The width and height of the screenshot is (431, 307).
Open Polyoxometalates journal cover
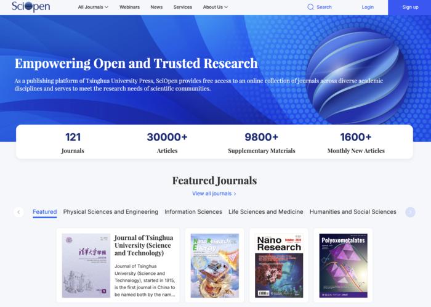[344, 266]
